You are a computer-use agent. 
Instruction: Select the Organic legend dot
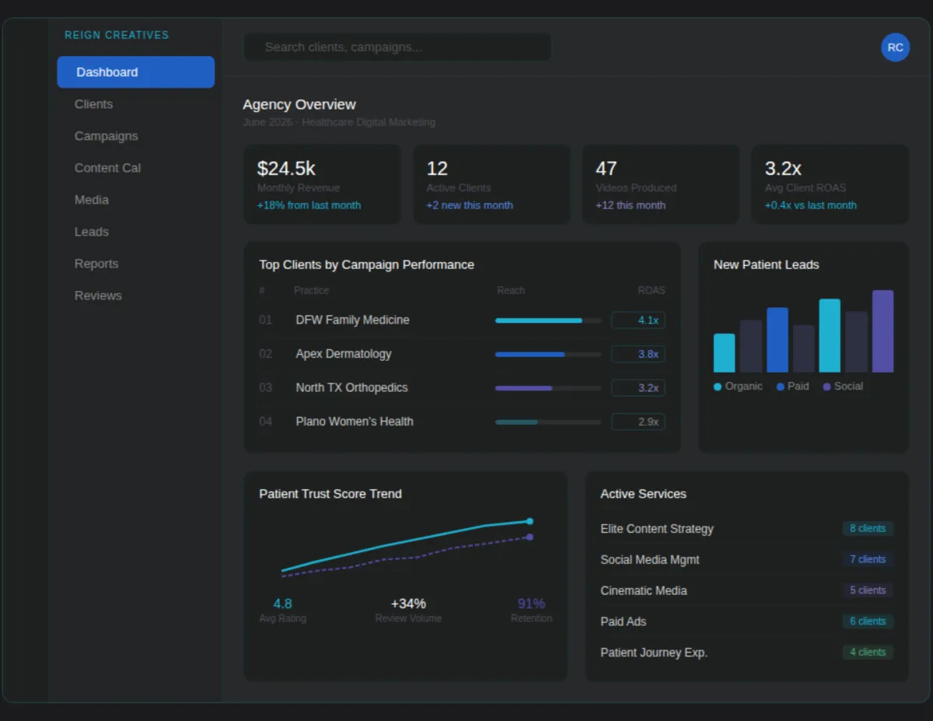[718, 387]
